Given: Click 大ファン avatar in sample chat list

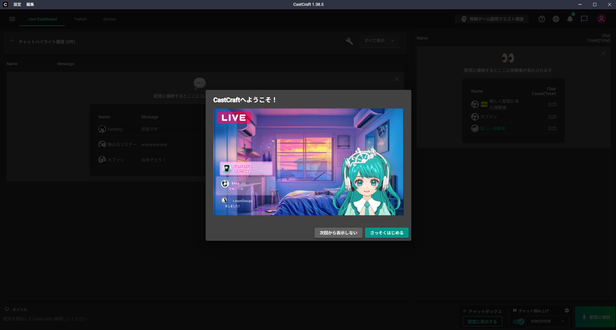Looking at the screenshot, I should (102, 160).
